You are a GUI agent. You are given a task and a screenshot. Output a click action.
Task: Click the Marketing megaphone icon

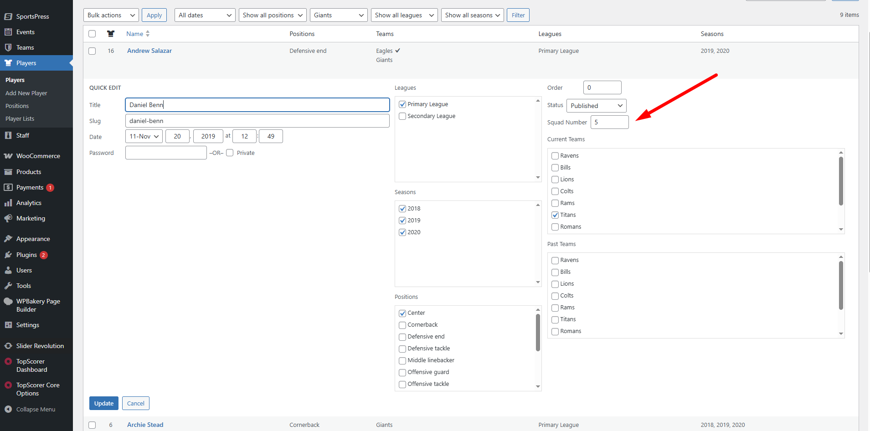coord(8,218)
